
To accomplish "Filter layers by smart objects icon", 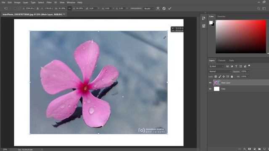I will 245,66.
